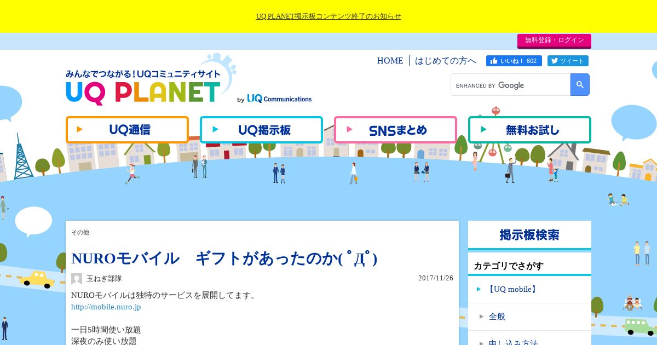Click the magnifier search button

(580, 85)
